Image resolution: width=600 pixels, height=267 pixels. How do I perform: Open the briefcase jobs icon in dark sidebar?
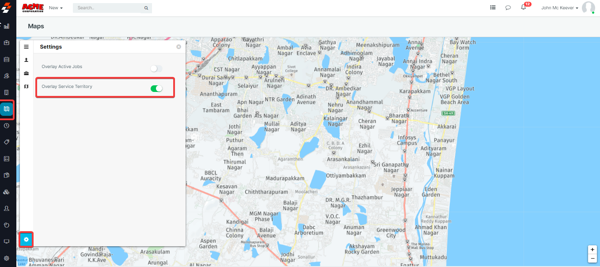[7, 43]
